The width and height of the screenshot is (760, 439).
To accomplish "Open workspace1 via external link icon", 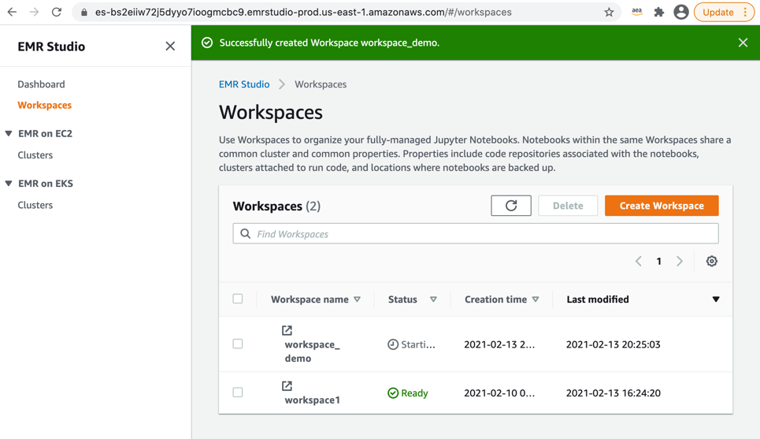I will (x=287, y=385).
